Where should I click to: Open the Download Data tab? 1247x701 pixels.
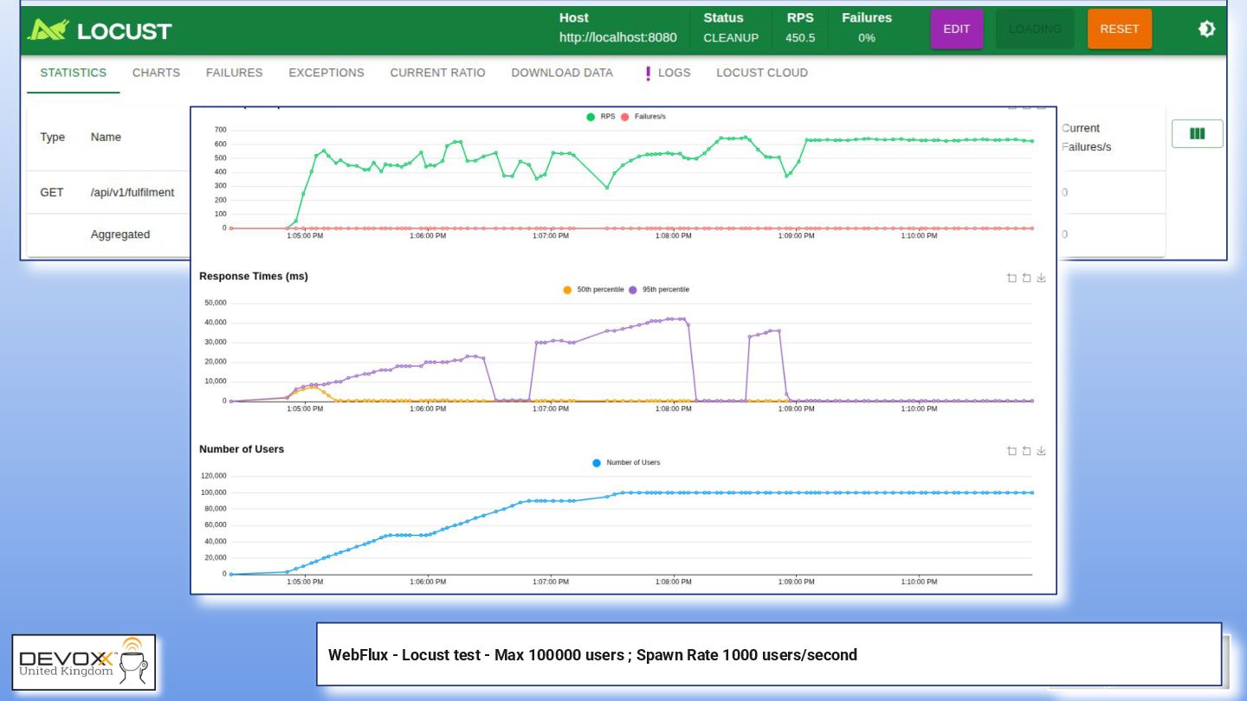(562, 73)
